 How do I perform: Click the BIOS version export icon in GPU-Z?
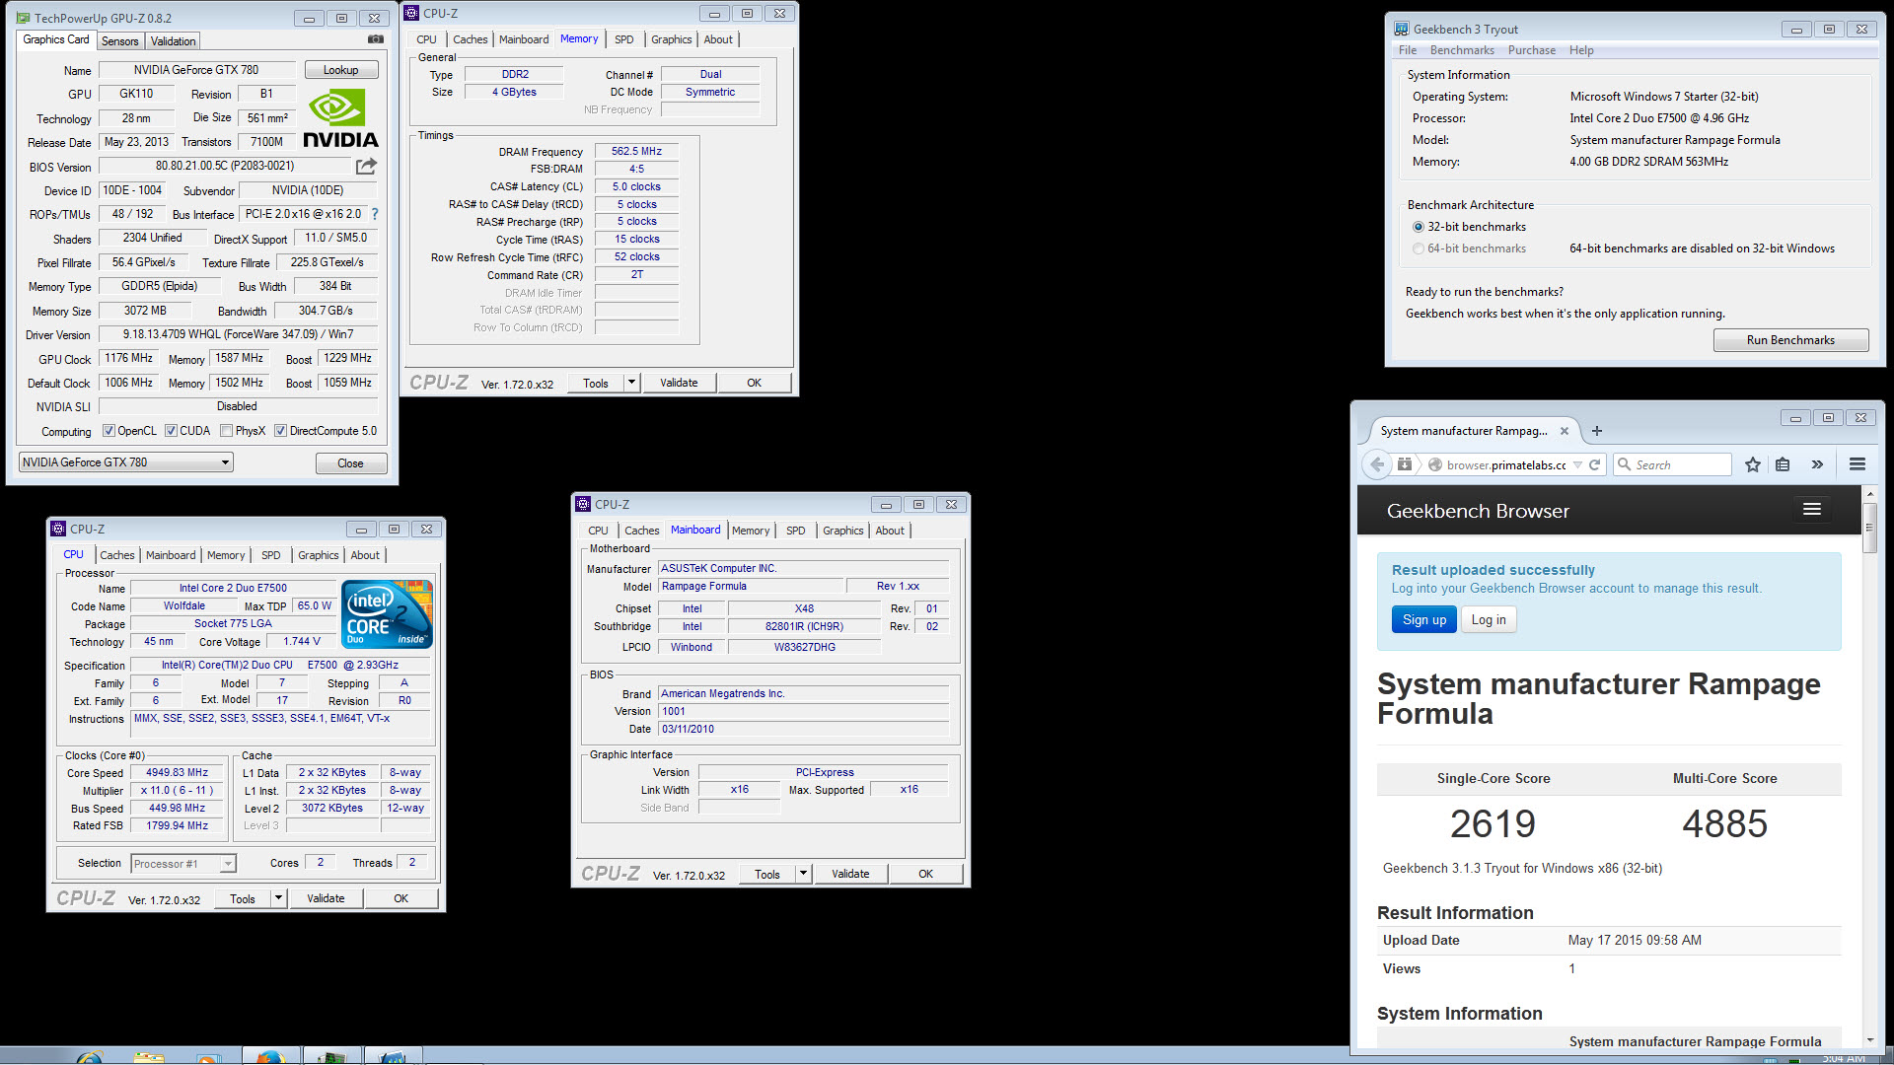[x=366, y=166]
